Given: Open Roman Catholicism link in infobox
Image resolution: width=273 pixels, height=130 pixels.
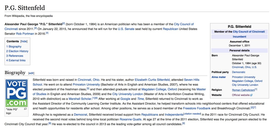Looking at the screenshot, I should [243, 90].
